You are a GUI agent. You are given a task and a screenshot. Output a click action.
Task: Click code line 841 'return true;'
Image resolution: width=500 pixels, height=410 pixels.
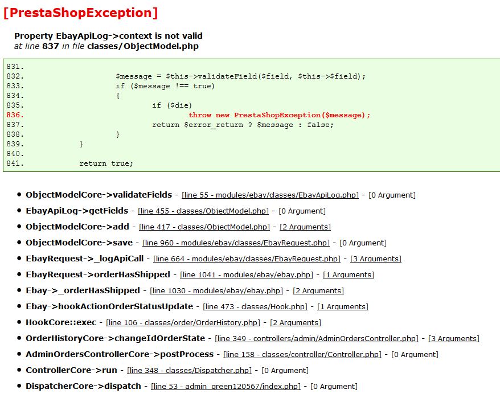(106, 163)
